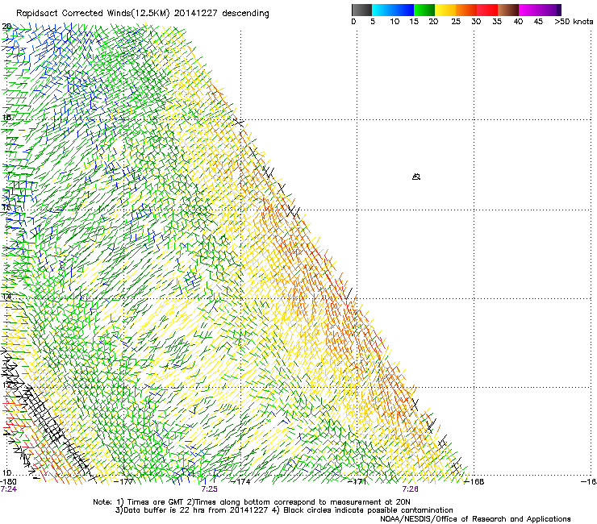Viewport: 597px width, 524px height.
Task: Click the purple '7:25' time label
Action: 210,489
